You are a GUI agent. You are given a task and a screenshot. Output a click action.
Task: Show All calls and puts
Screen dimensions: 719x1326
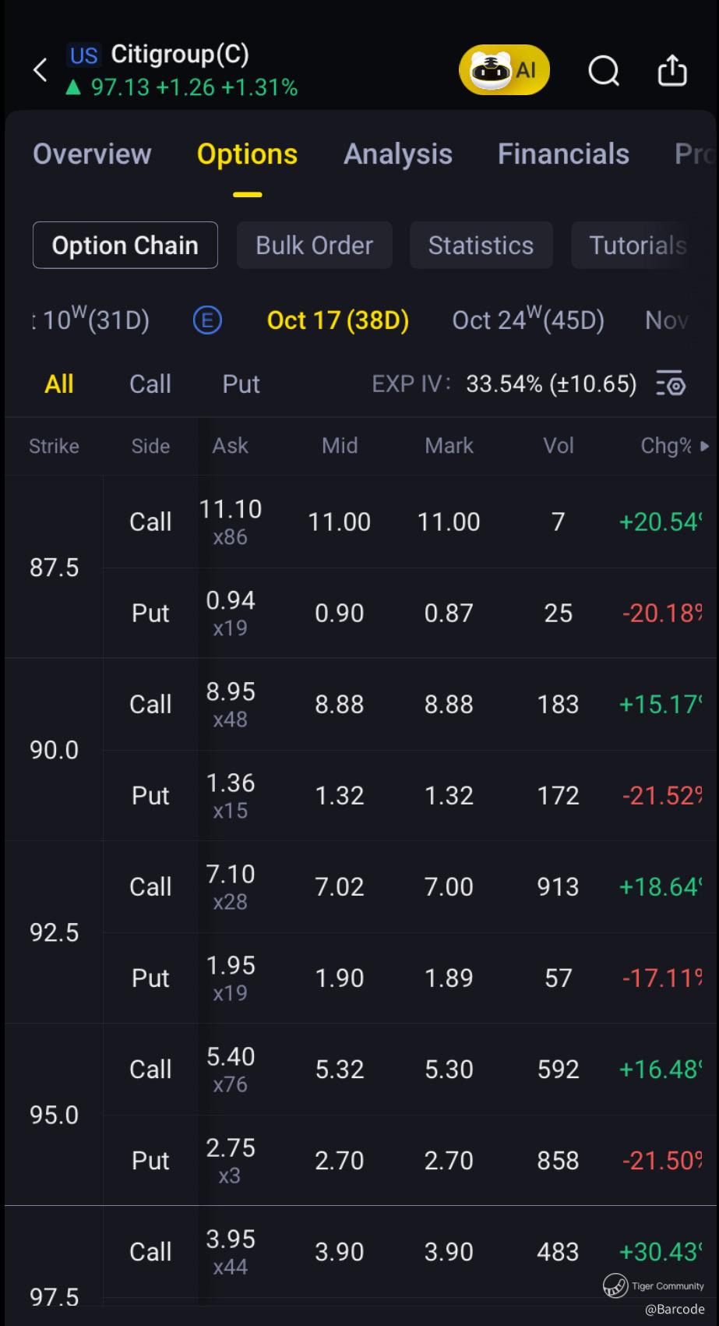tap(59, 384)
